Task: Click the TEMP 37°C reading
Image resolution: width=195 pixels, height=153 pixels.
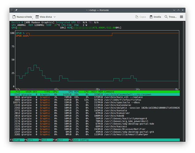Action: [53, 25]
